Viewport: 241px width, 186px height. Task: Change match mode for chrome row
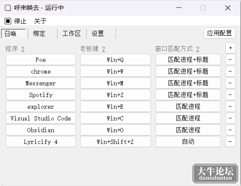(188, 71)
